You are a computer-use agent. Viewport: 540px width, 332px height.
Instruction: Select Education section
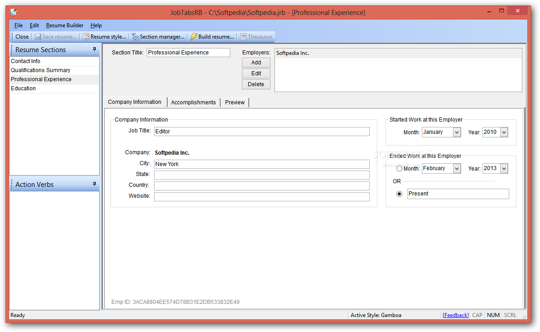click(54, 88)
